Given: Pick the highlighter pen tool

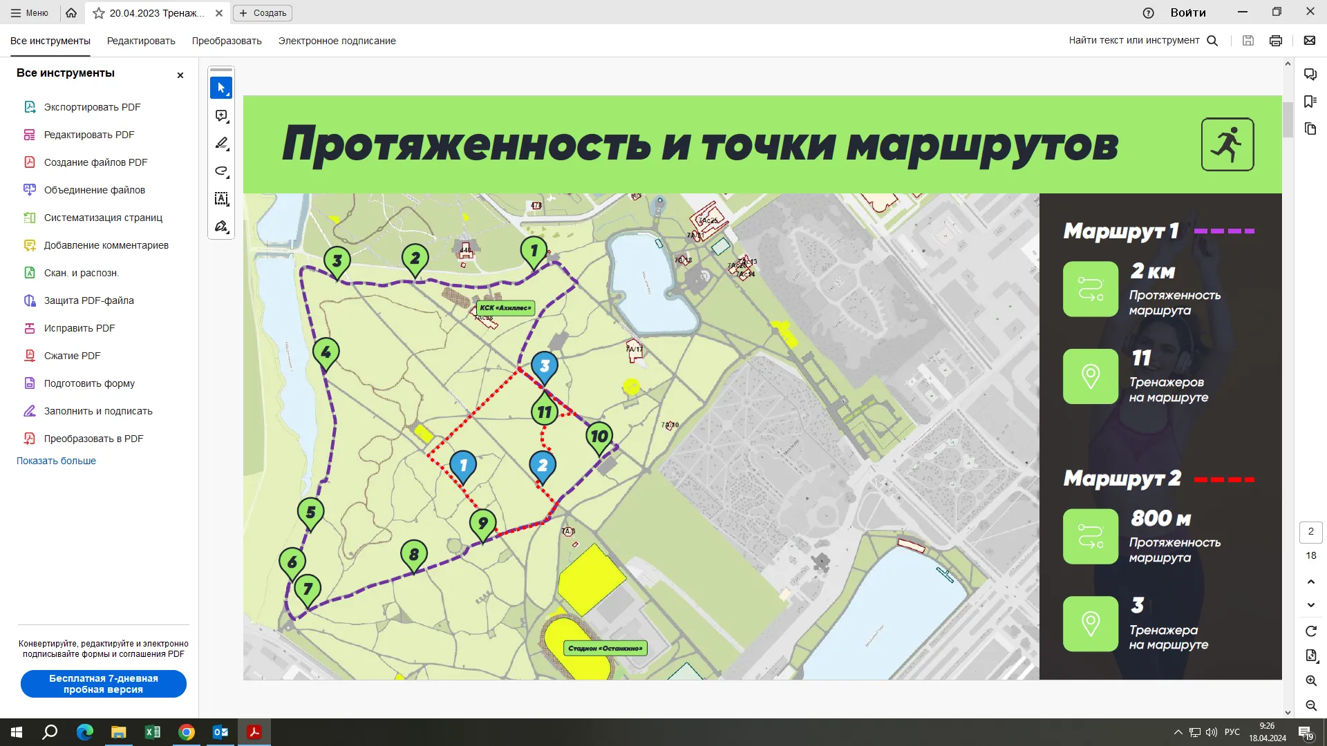Looking at the screenshot, I should pos(221,143).
